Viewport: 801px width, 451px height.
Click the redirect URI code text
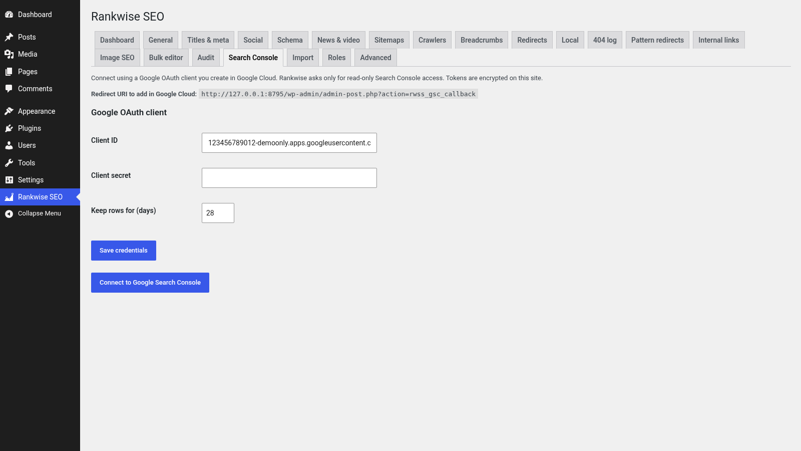point(338,94)
